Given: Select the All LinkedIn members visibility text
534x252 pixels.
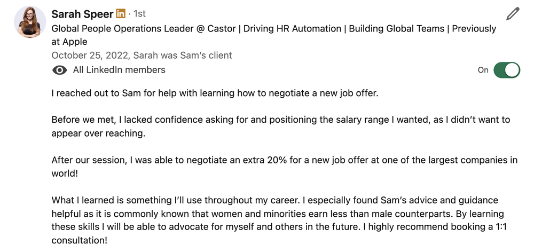Looking at the screenshot, I should [x=119, y=70].
